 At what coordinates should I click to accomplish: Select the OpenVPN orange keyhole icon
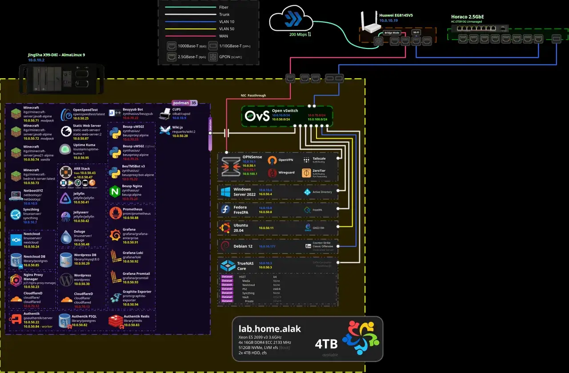(272, 160)
